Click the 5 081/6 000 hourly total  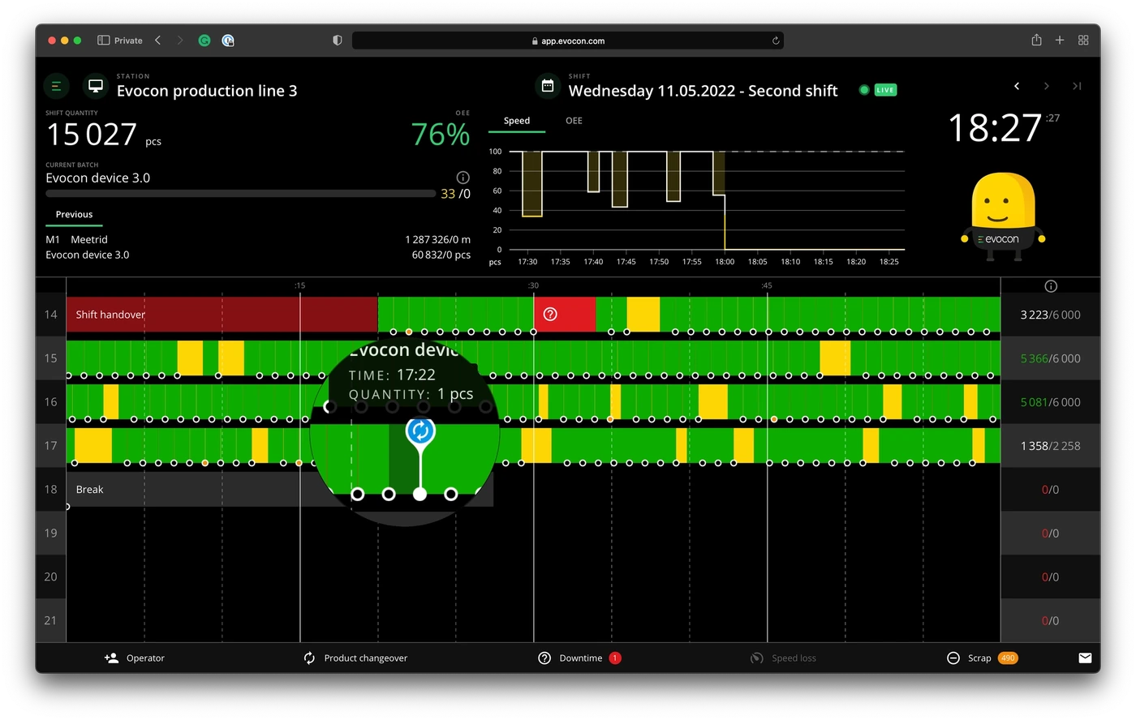[x=1050, y=403]
